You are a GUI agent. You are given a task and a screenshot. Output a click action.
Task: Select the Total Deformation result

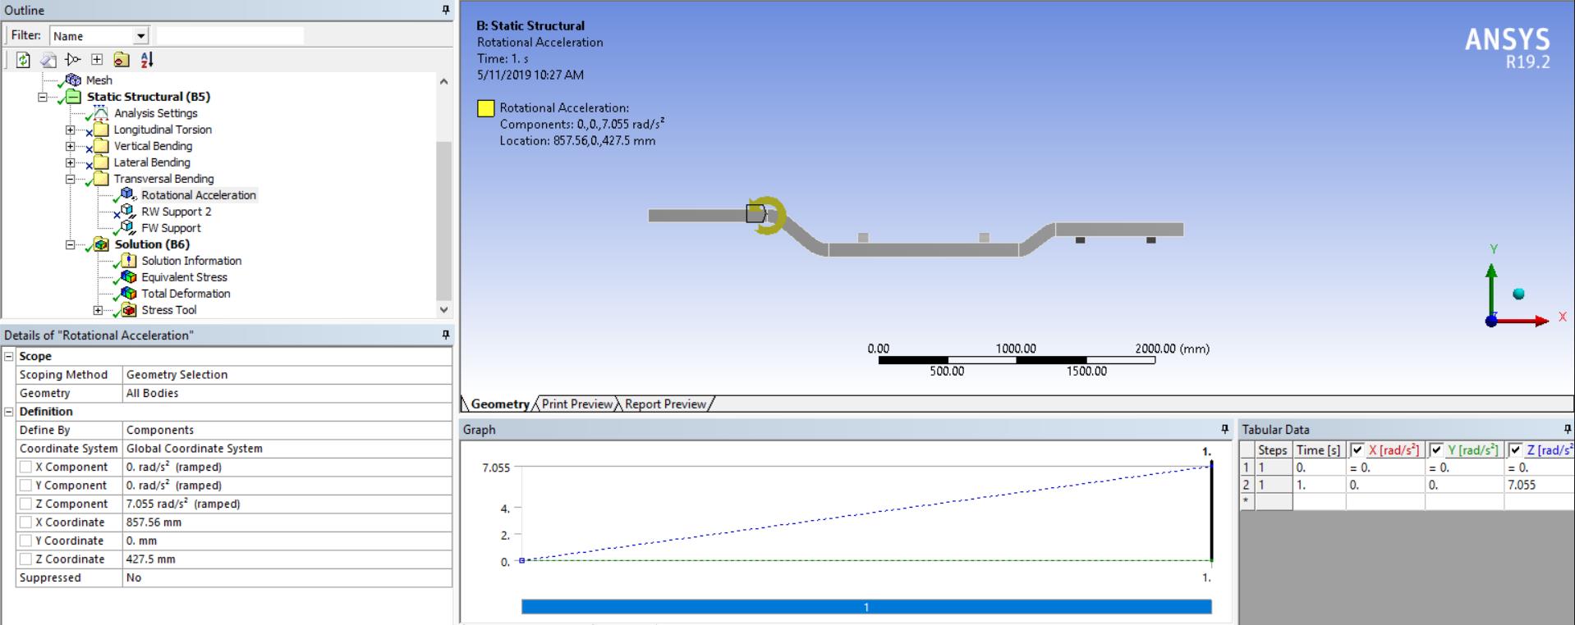(x=186, y=294)
